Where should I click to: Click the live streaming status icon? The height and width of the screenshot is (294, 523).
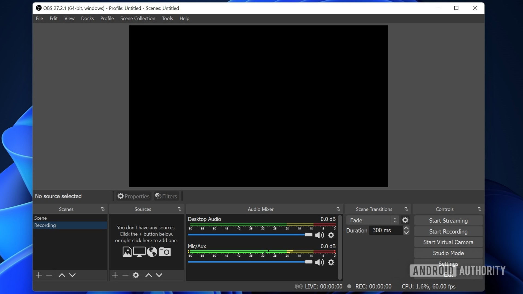click(299, 286)
